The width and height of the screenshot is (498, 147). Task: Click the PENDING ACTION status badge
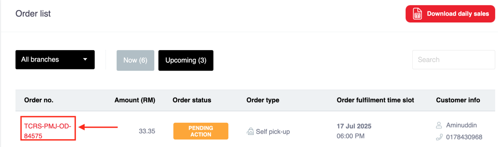coord(201,131)
